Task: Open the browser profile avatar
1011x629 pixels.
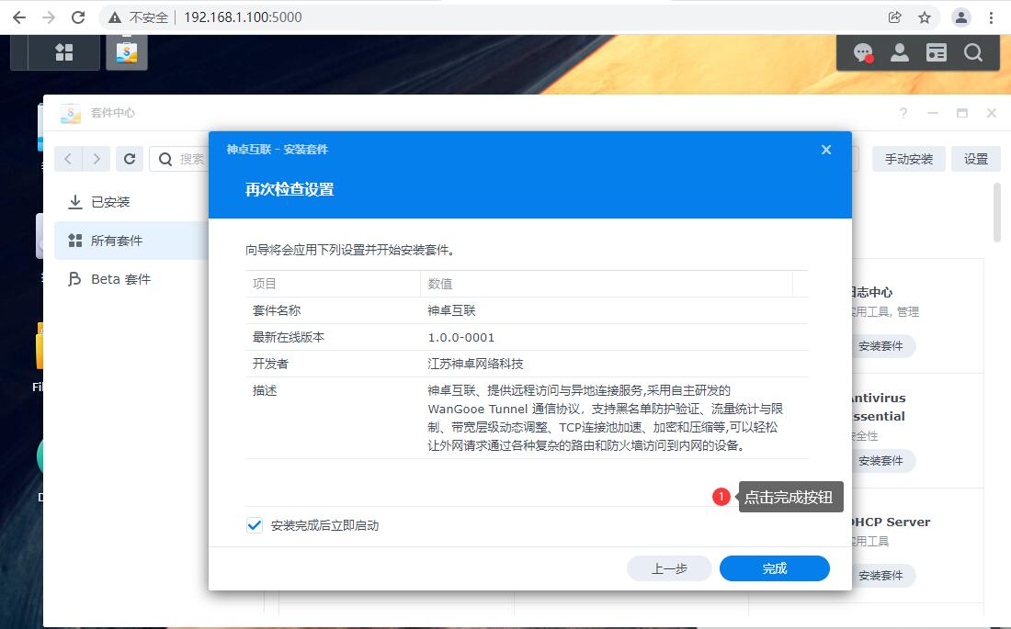Action: (960, 17)
